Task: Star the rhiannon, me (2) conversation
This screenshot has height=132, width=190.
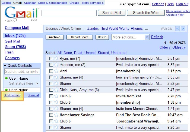Action: tap(56, 65)
